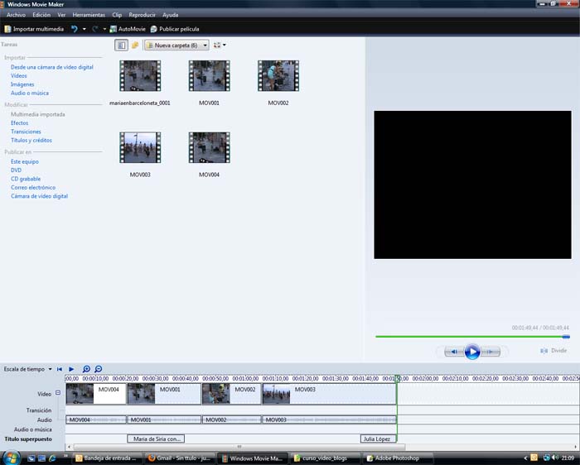Screen dimensions: 580x465
Task: Click the DVD publish link
Action: point(16,170)
